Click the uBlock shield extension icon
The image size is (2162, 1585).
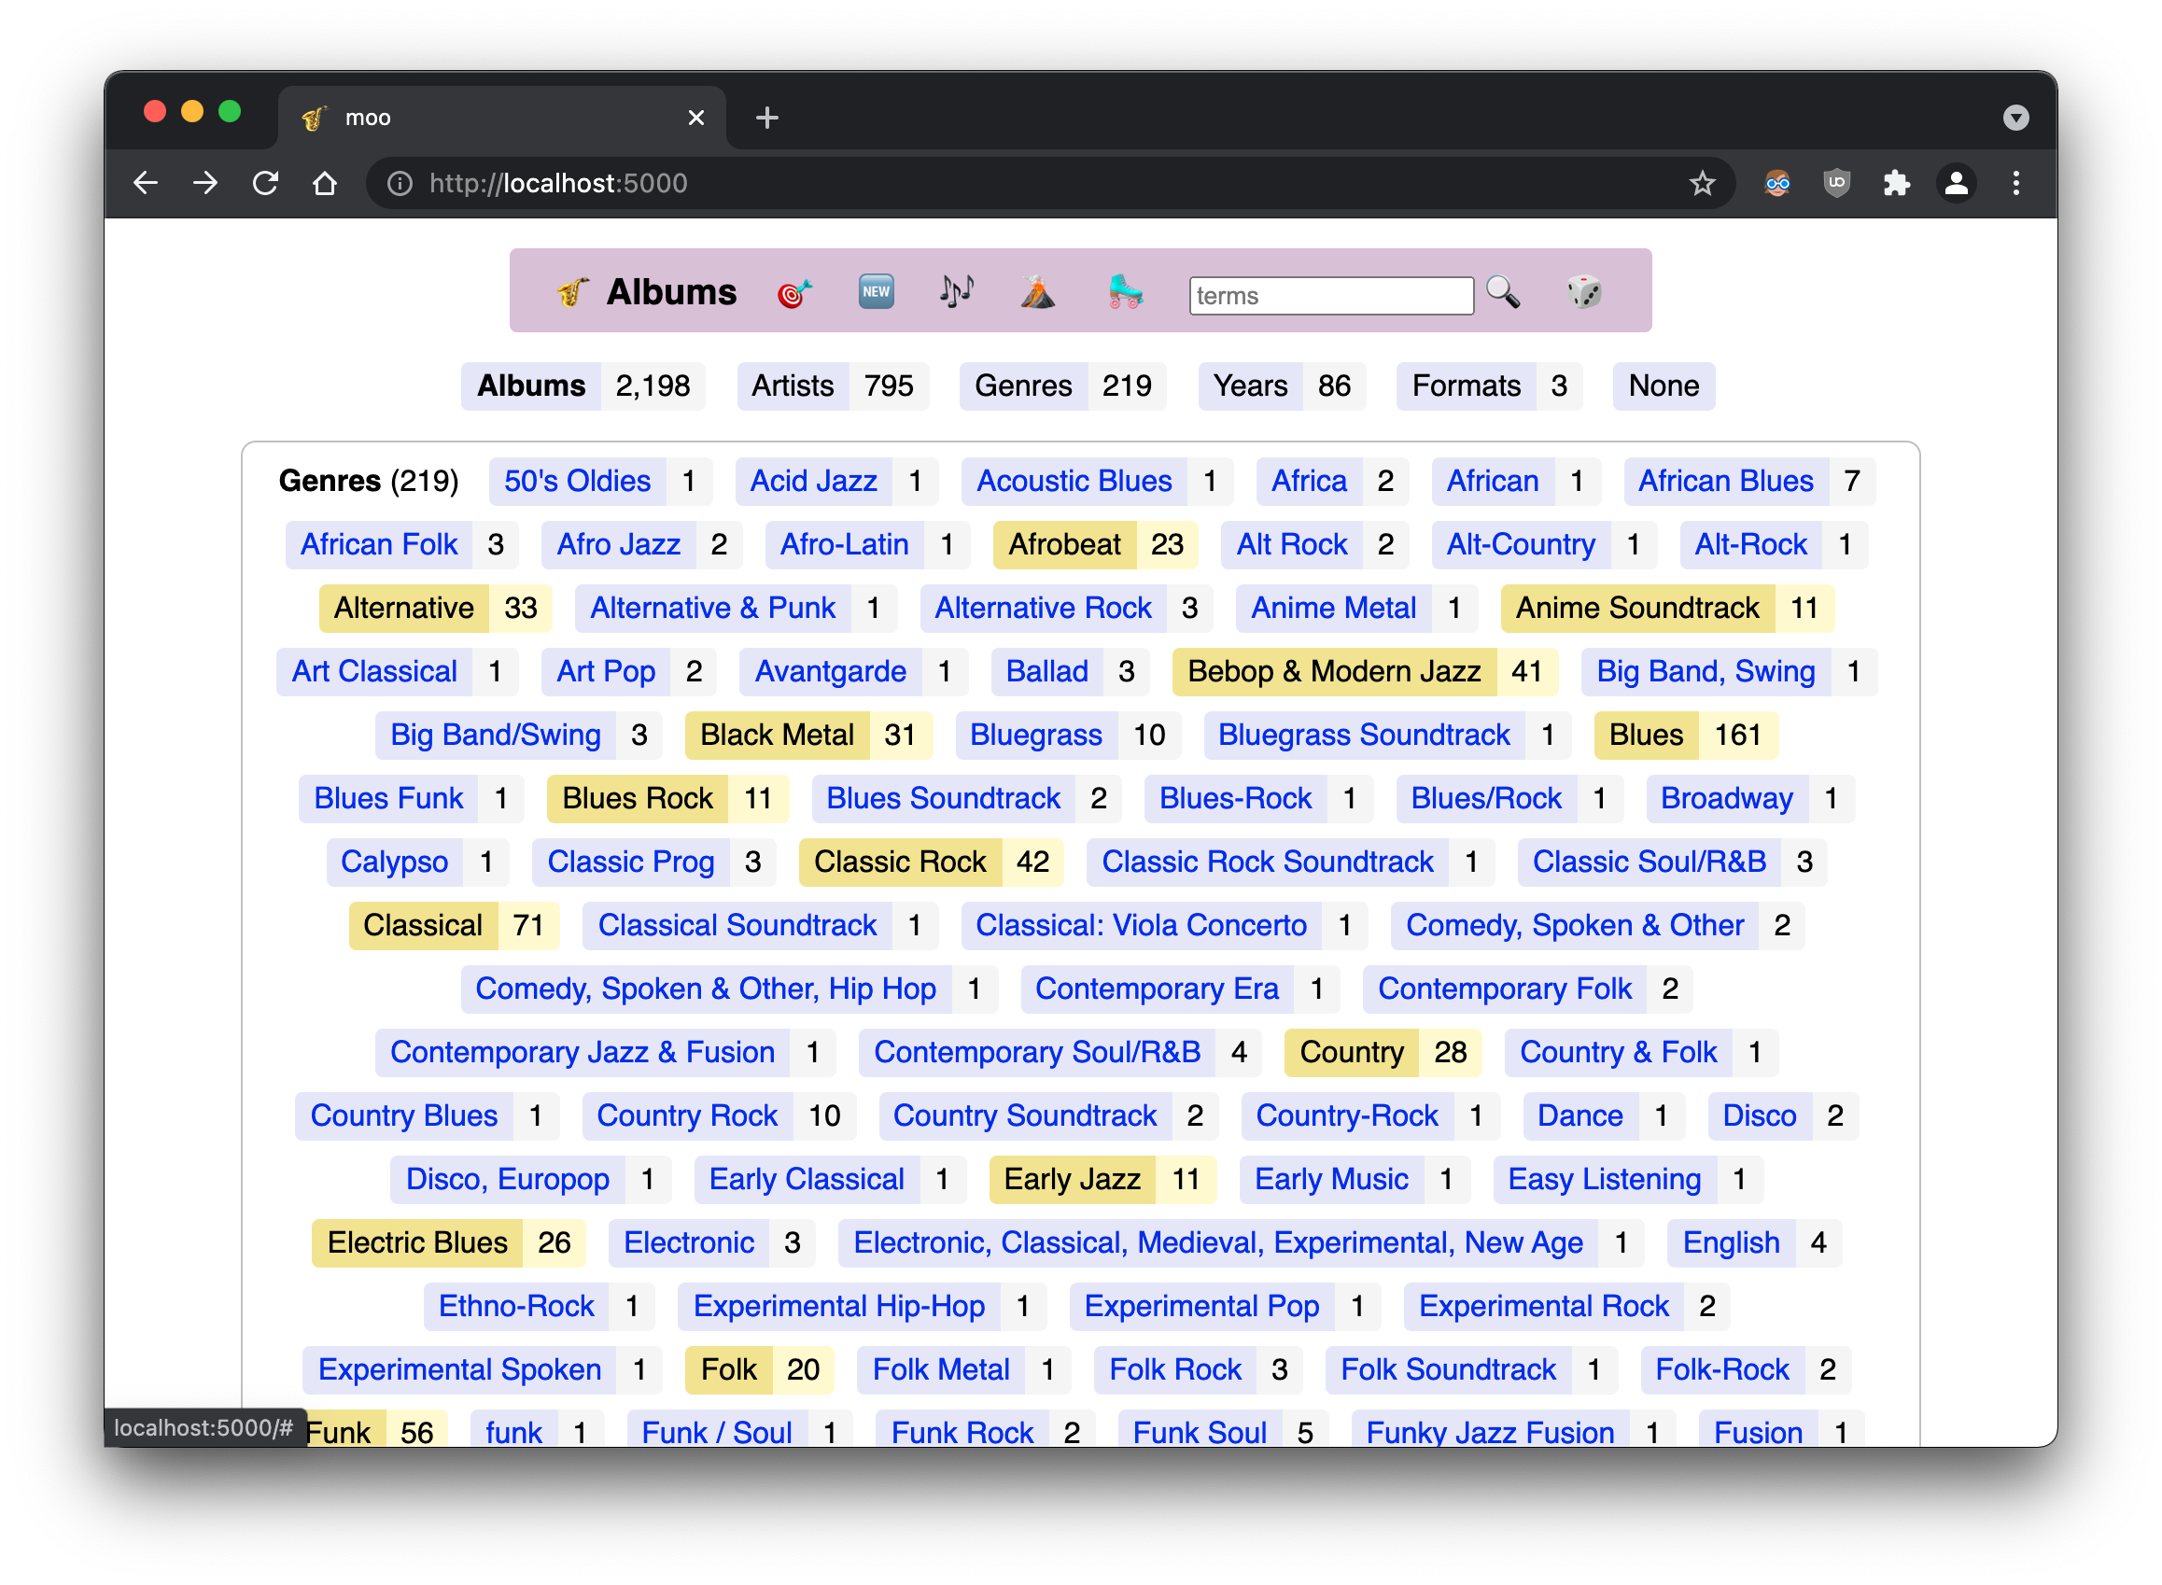[1837, 183]
